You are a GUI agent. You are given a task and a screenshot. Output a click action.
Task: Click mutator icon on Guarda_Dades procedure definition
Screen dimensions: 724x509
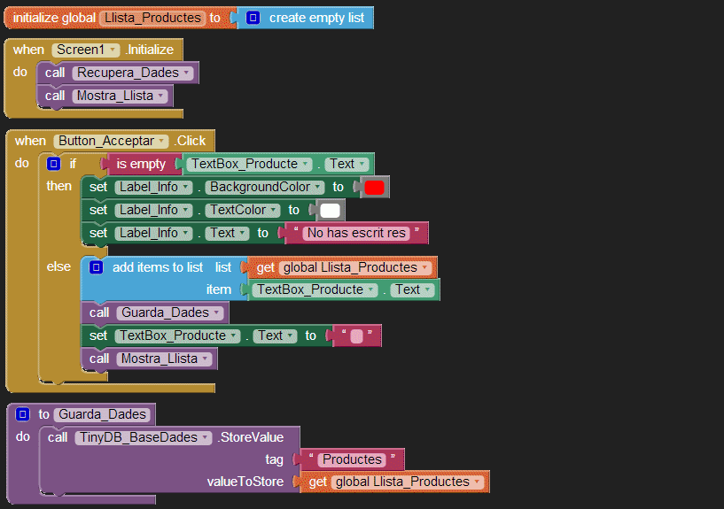tap(22, 414)
